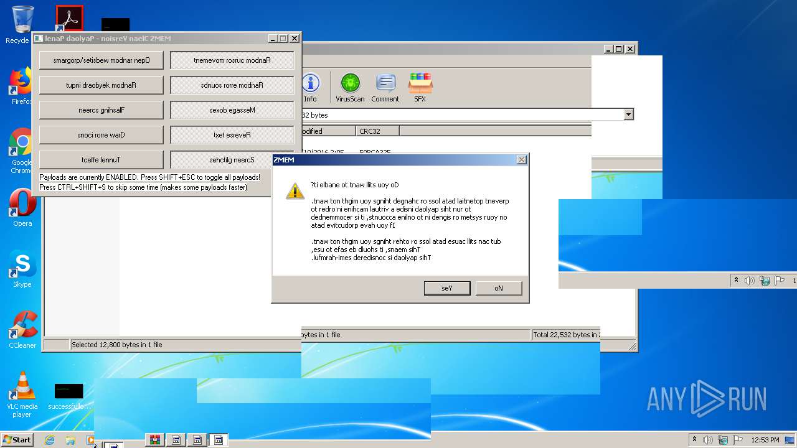Open Comment tool in WinRAR toolbar
The height and width of the screenshot is (448, 797).
click(x=385, y=88)
